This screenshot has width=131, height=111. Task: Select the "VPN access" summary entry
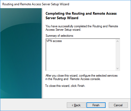coord(54,41)
